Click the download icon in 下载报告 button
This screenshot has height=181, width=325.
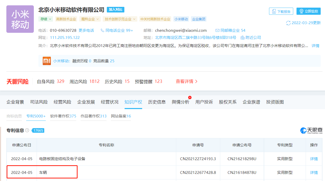(274, 11)
